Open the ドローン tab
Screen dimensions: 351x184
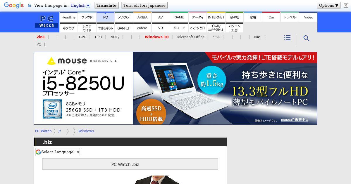(179, 28)
